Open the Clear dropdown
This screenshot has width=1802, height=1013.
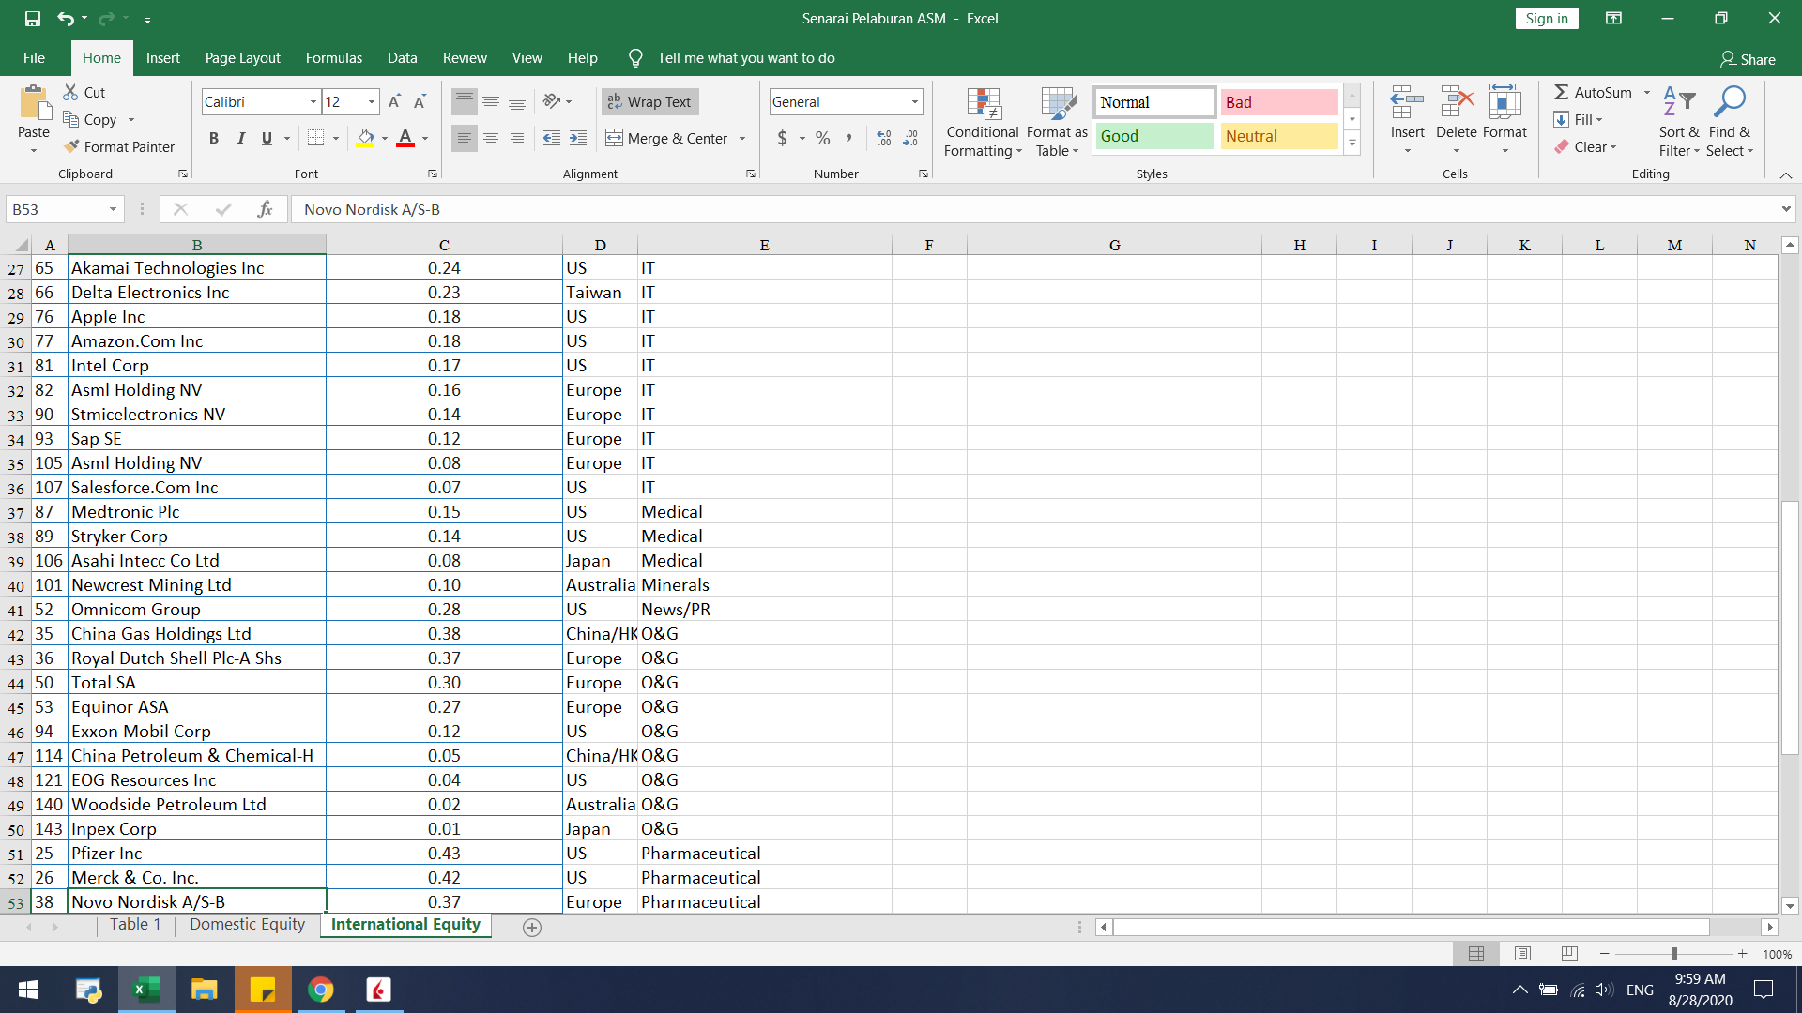1584,146
